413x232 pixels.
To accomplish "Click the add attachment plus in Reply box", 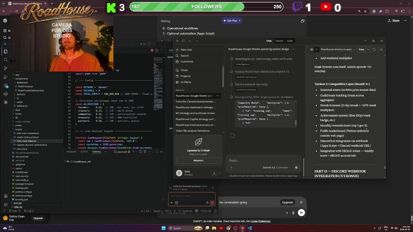I will [x=231, y=167].
